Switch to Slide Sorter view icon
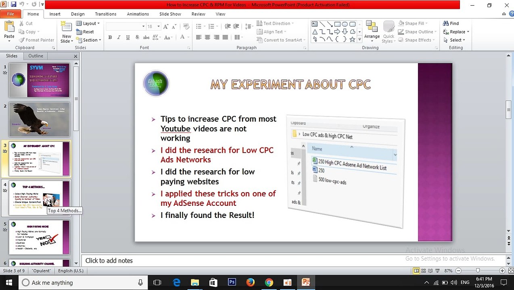The image size is (514, 290). coord(424,271)
